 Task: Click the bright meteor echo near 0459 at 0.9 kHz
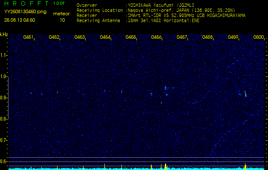click(x=245, y=94)
